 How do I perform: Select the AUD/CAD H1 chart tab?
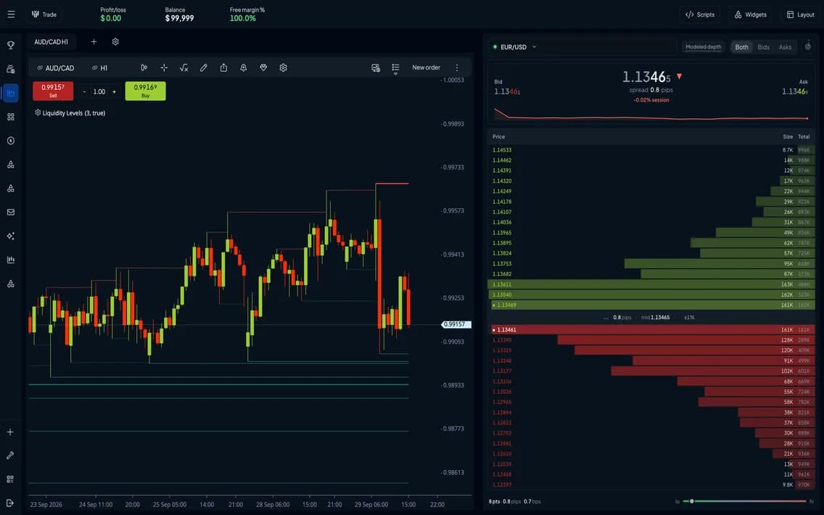(x=51, y=41)
